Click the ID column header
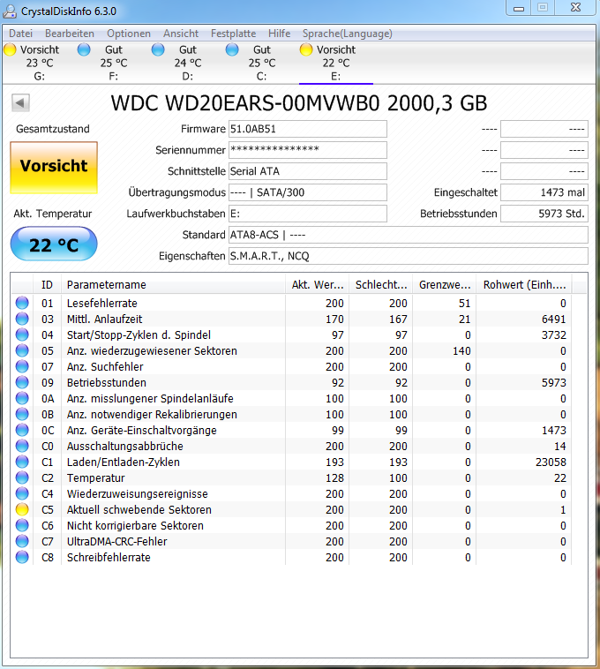The image size is (600, 669). click(47, 284)
